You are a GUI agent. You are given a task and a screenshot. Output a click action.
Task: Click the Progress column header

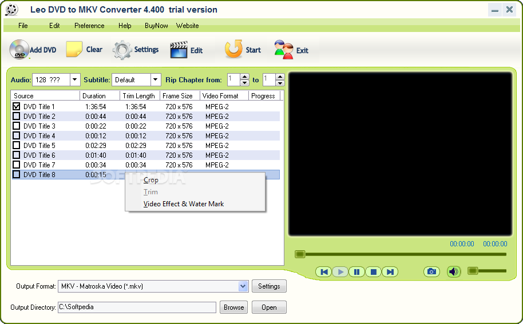(264, 96)
